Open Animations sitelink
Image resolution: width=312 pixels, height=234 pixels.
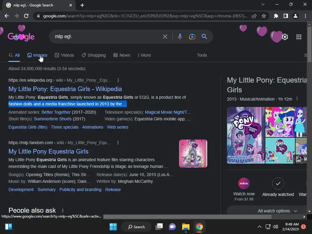coord(93,127)
